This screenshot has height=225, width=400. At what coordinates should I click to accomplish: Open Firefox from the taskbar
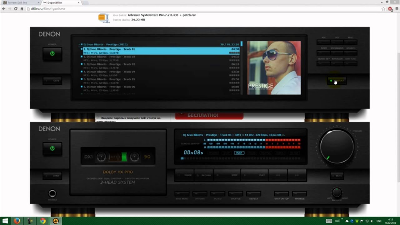click(17, 221)
